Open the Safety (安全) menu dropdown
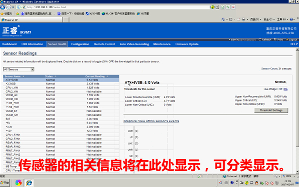Viewport: 299px width, 187px height. pyautogui.click(x=269, y=19)
